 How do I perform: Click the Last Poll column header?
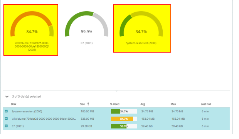(206, 104)
